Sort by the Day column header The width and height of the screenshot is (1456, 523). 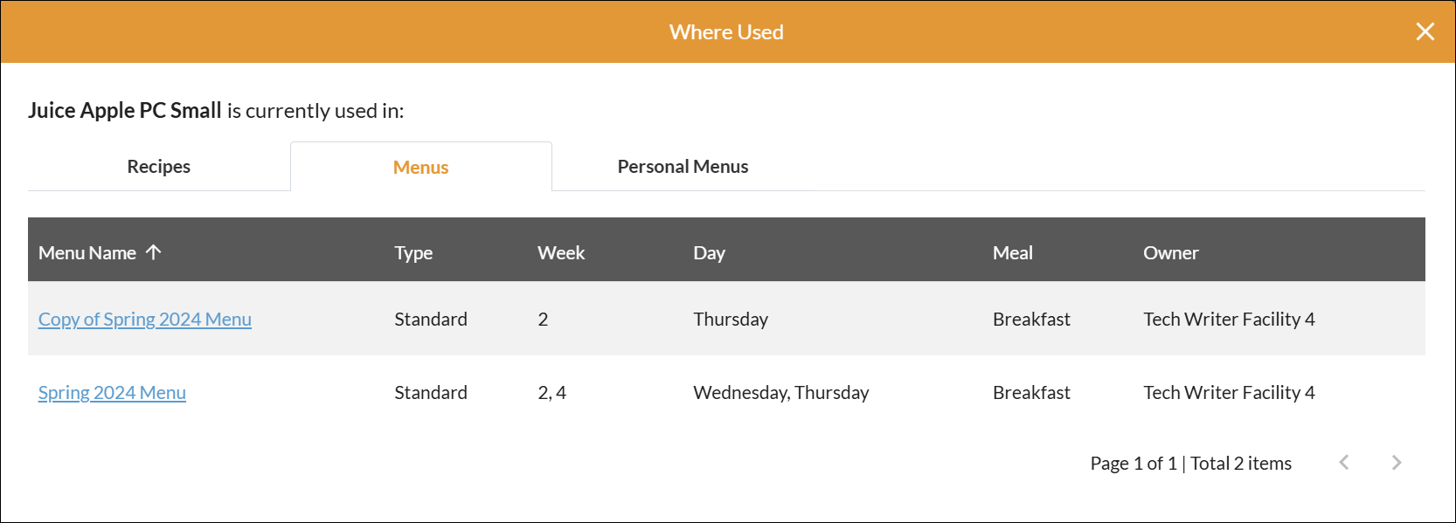click(709, 253)
